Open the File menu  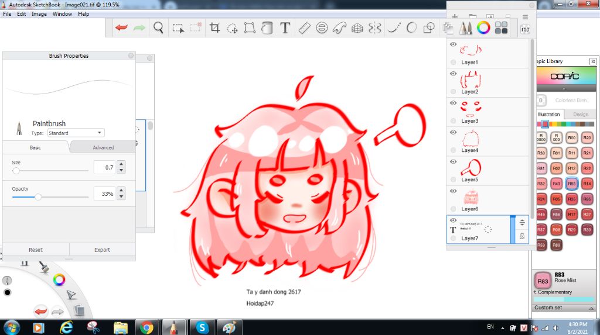coord(7,14)
